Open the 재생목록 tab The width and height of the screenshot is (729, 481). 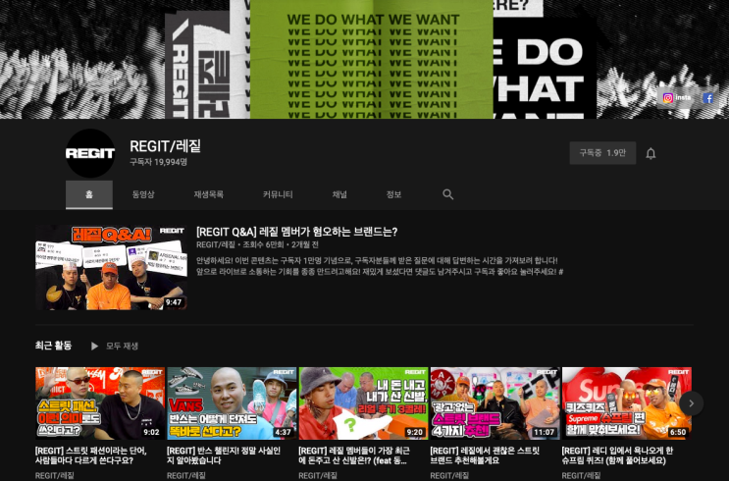(x=208, y=194)
